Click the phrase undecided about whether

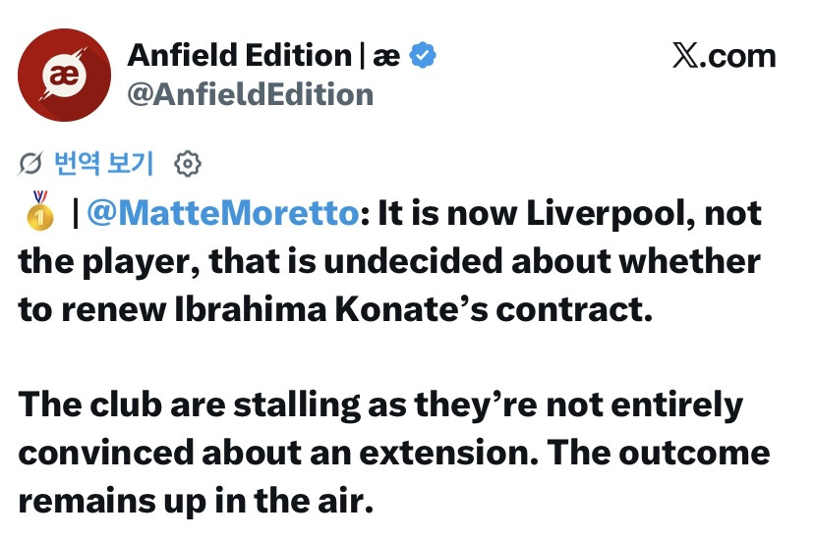[542, 261]
